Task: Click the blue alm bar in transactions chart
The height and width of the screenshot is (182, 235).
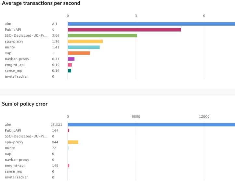Action: click(151, 24)
